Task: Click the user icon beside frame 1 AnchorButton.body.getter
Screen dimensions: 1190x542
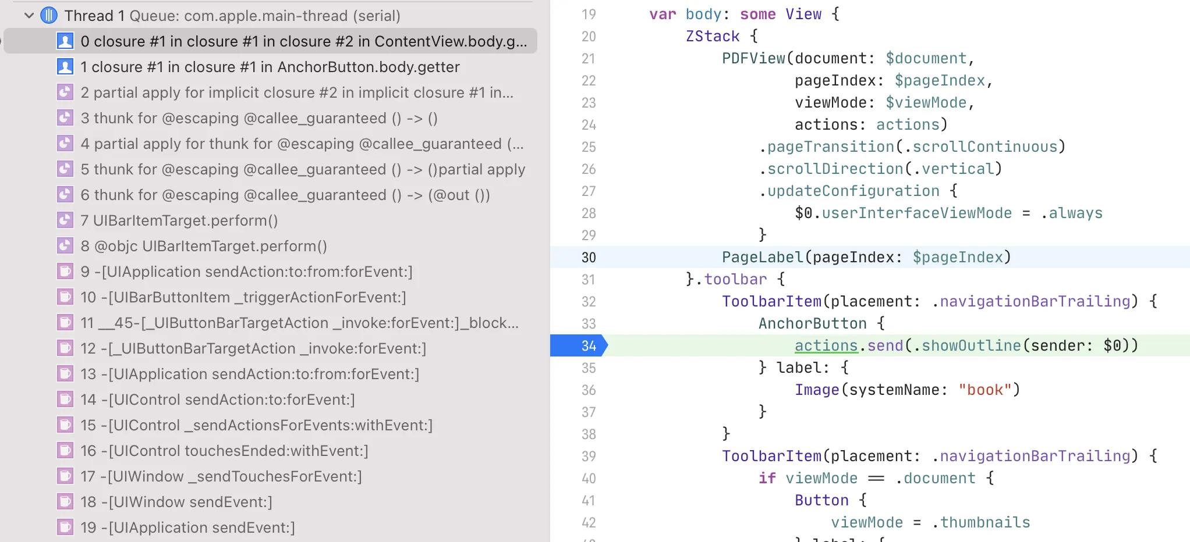Action: click(x=66, y=67)
